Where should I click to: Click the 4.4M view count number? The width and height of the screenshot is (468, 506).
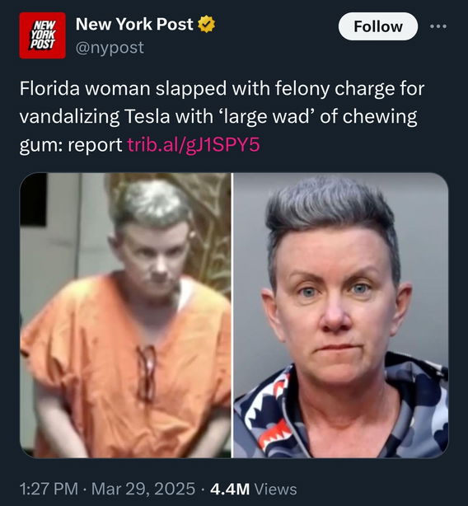[230, 489]
